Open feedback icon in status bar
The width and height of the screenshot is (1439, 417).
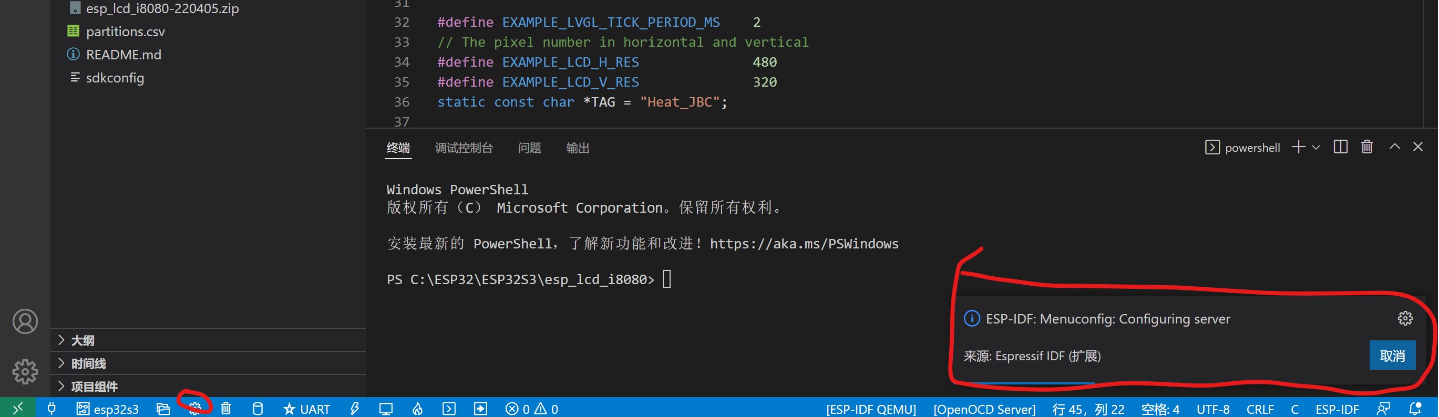(x=1384, y=409)
